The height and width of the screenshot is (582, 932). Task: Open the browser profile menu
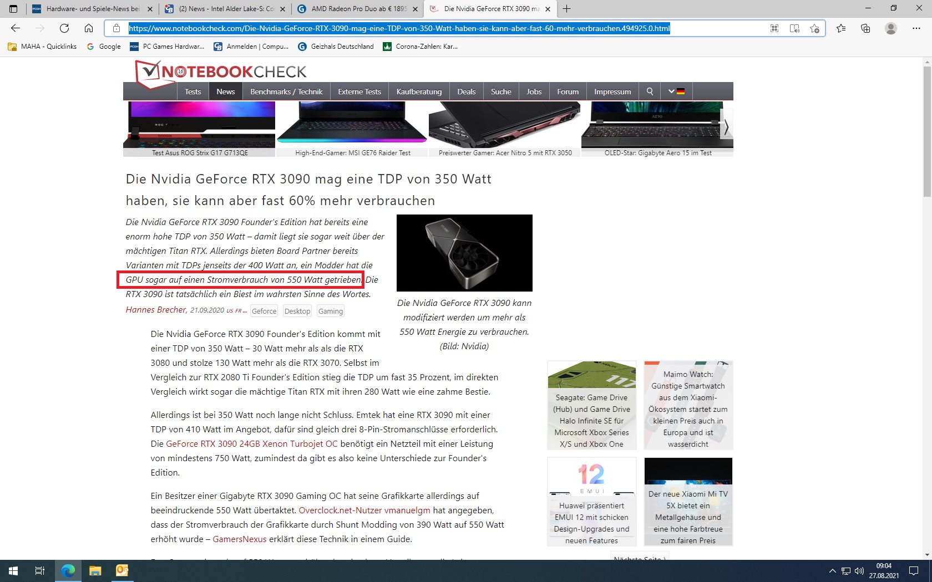[x=891, y=28]
